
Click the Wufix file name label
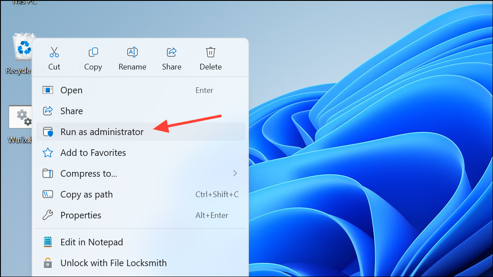tap(20, 139)
